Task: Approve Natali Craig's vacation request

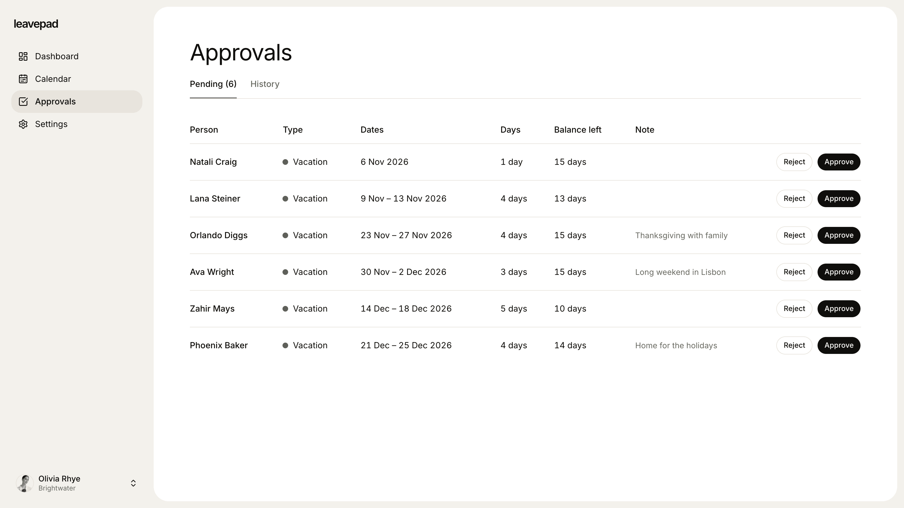Action: click(x=839, y=162)
